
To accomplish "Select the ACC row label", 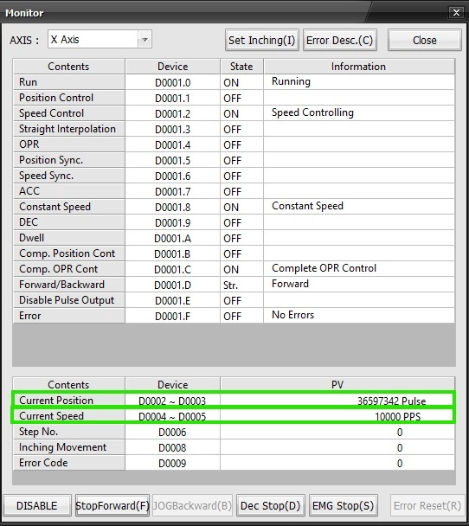I will coord(69,191).
